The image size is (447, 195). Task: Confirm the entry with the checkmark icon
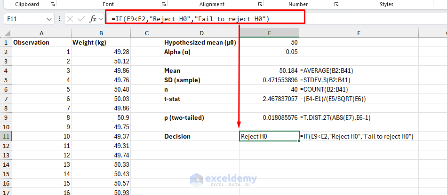[81, 19]
